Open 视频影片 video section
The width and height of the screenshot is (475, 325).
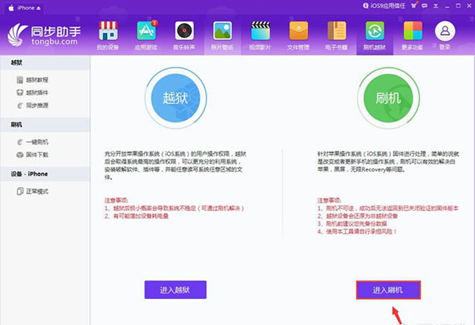coord(261,36)
